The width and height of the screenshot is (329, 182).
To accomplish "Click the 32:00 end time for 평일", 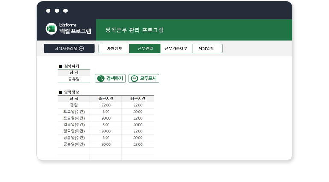I will click(x=138, y=105).
